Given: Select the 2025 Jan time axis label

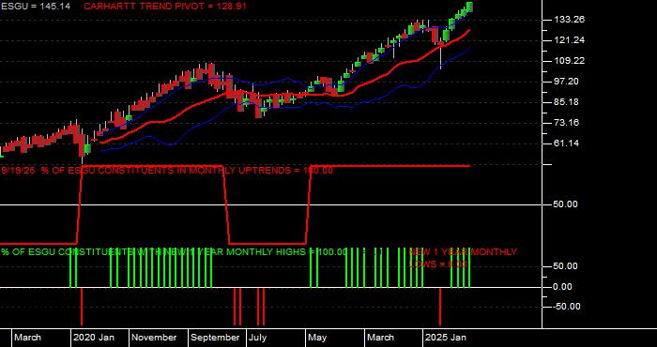Looking at the screenshot, I should (x=446, y=338).
